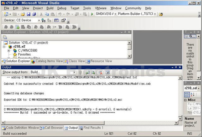Click the Save All icon
Screen dimensions: 202x137
[x=34, y=14]
